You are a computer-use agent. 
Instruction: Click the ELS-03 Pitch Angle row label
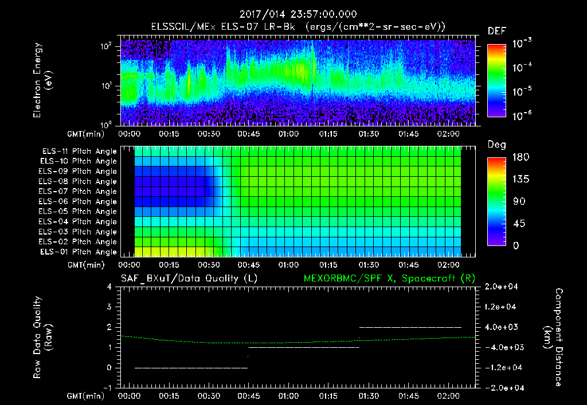78,232
